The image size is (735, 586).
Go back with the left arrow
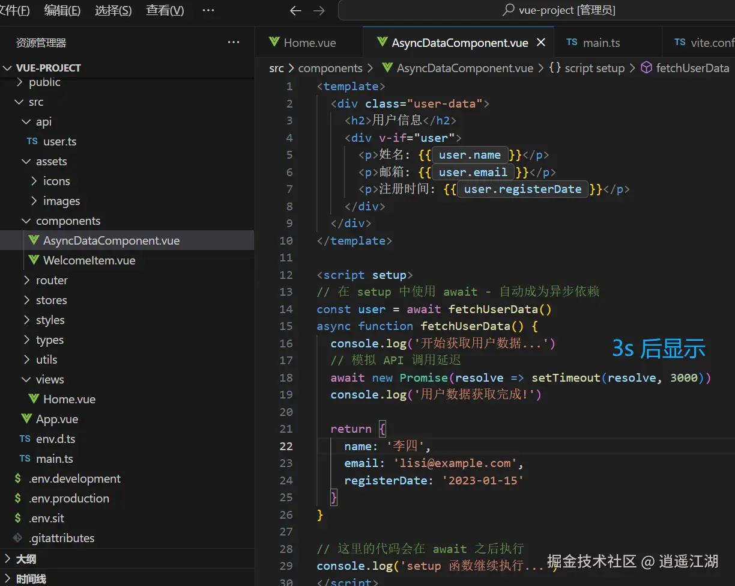click(295, 10)
